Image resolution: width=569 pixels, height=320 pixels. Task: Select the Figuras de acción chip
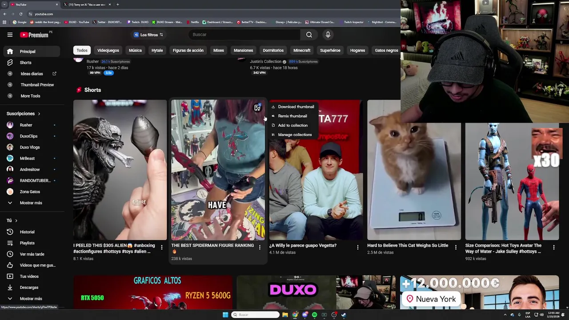(188, 50)
